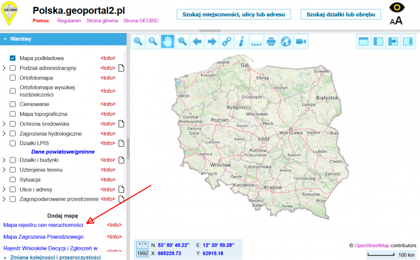Expand Uzbrojenie terenu tree node
The height and width of the screenshot is (260, 420).
coord(4,170)
